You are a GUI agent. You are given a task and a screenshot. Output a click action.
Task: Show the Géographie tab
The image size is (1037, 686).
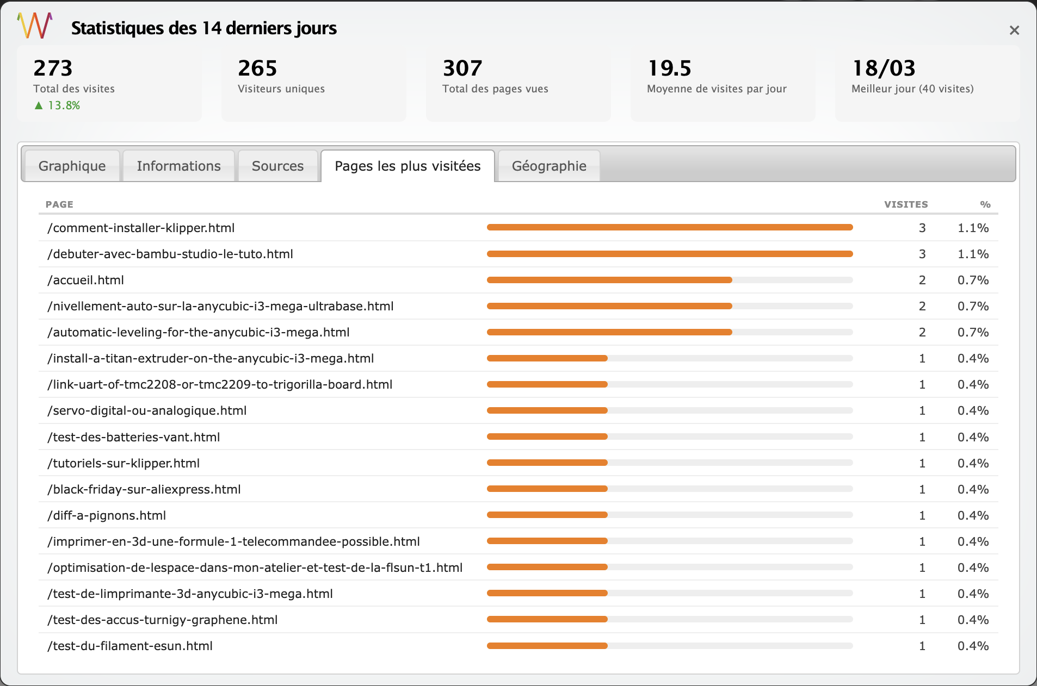(x=548, y=166)
